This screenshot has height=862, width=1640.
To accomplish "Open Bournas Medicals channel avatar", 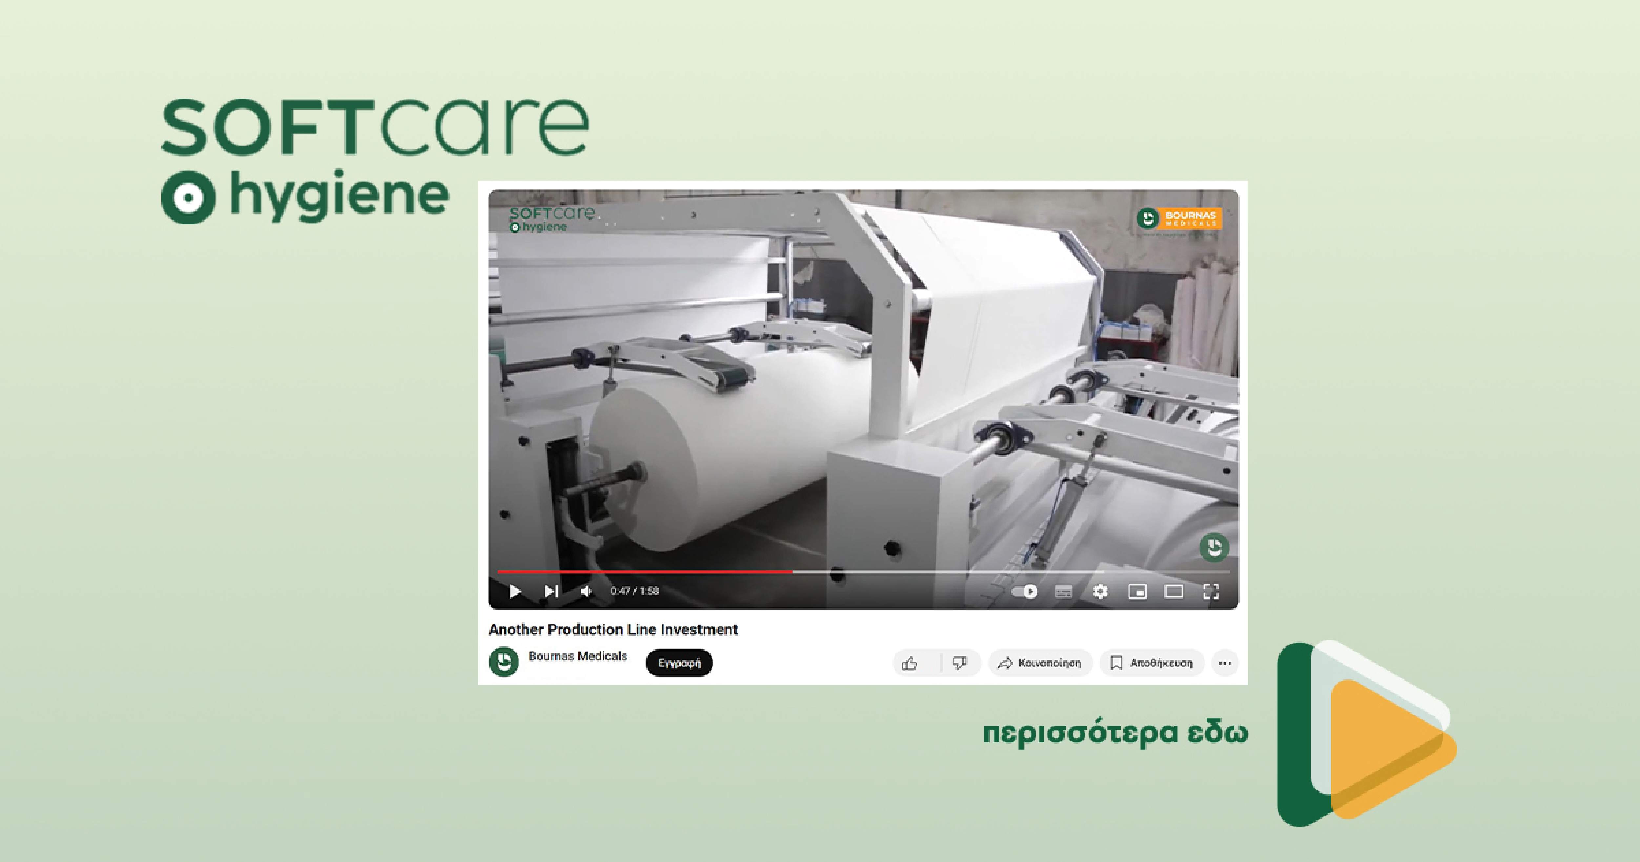I will pos(503,662).
